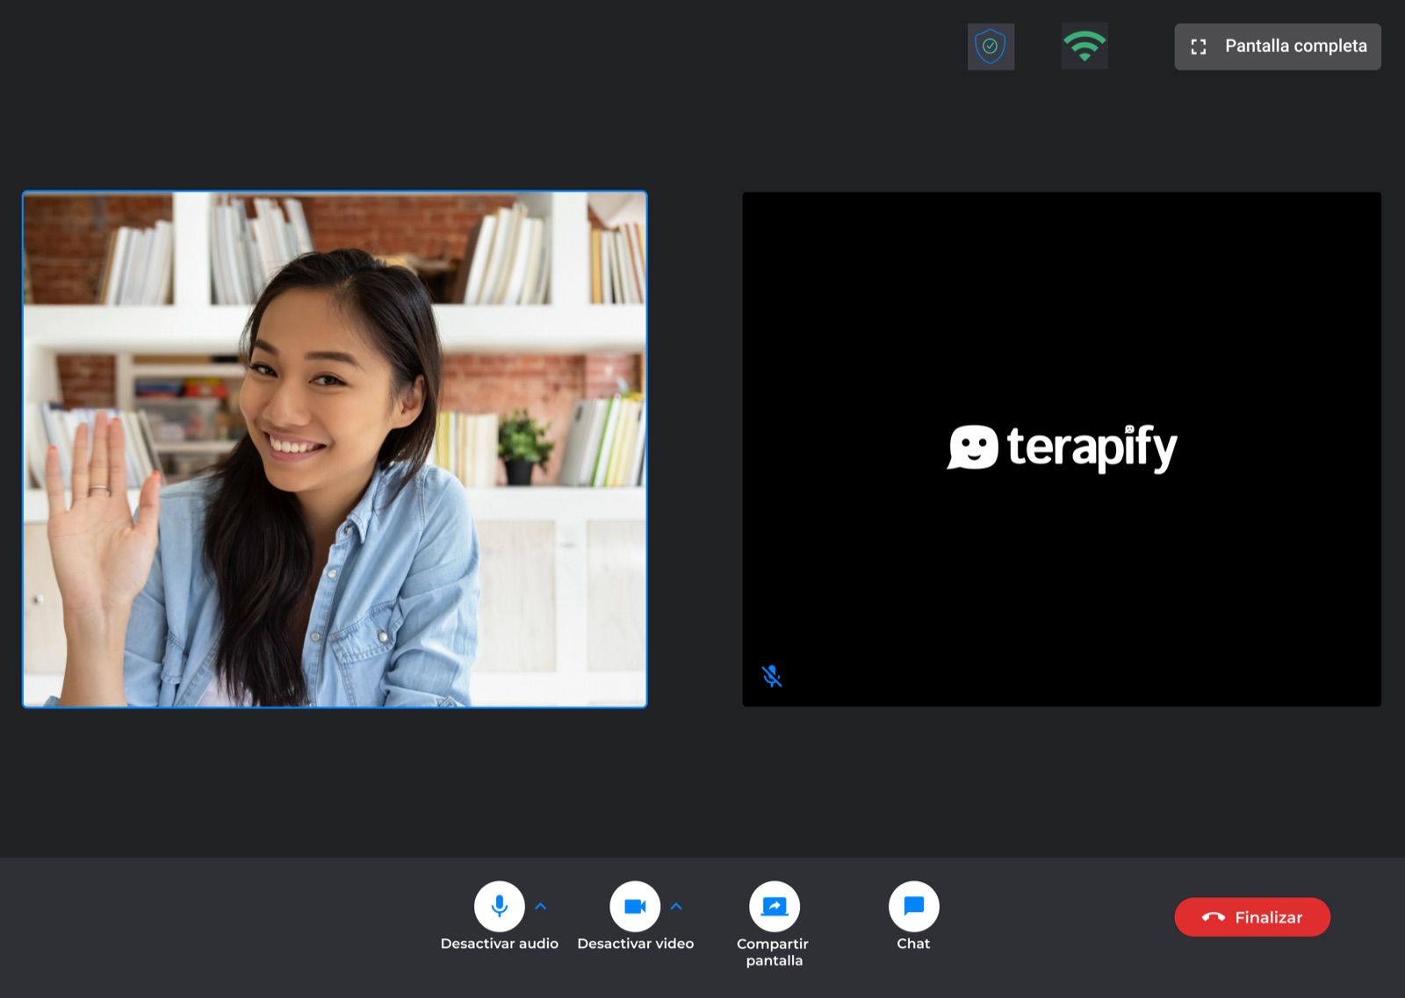The image size is (1405, 998).
Task: Click the muted microphone indicator
Action: click(772, 676)
